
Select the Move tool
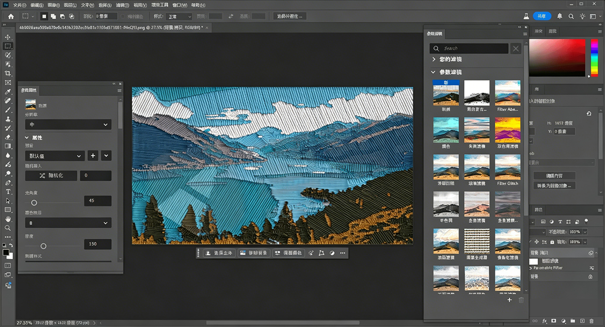pyautogui.click(x=8, y=37)
